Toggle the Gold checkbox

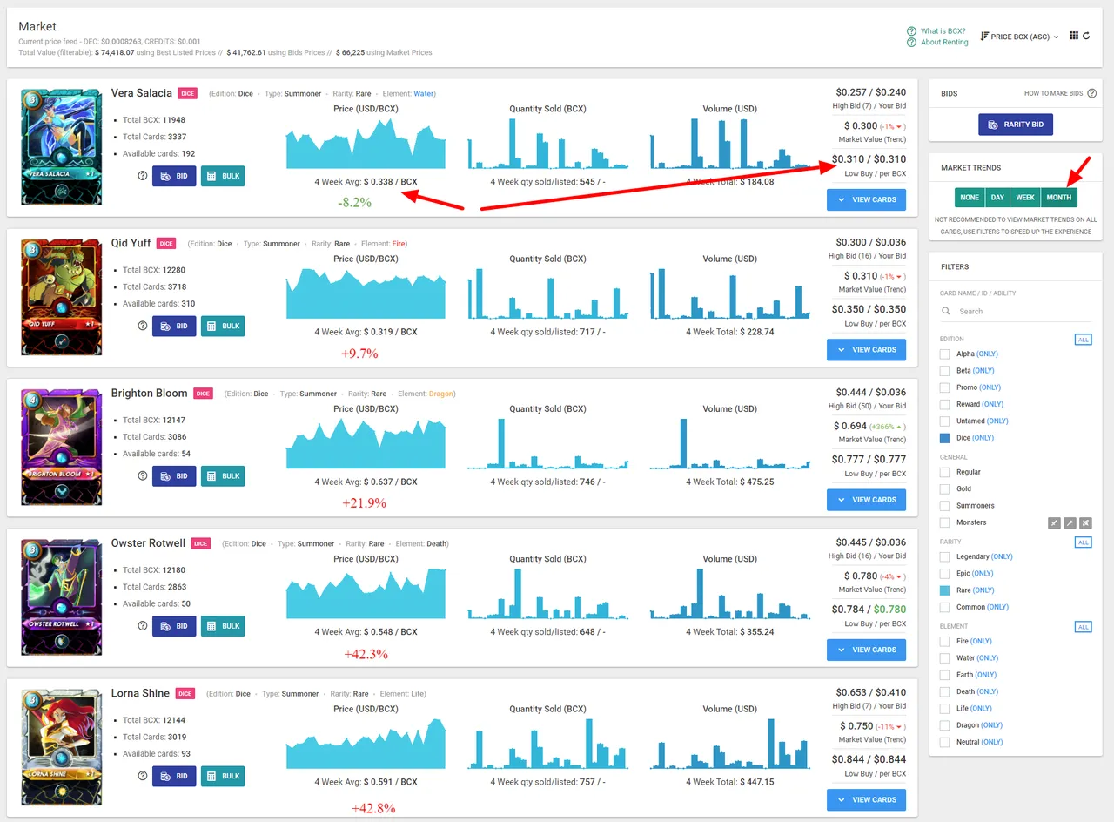945,488
